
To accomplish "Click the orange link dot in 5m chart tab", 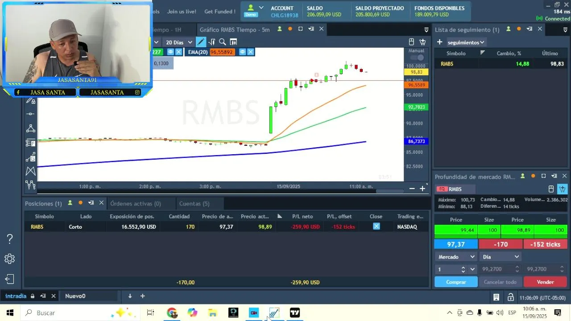I will click(x=290, y=29).
